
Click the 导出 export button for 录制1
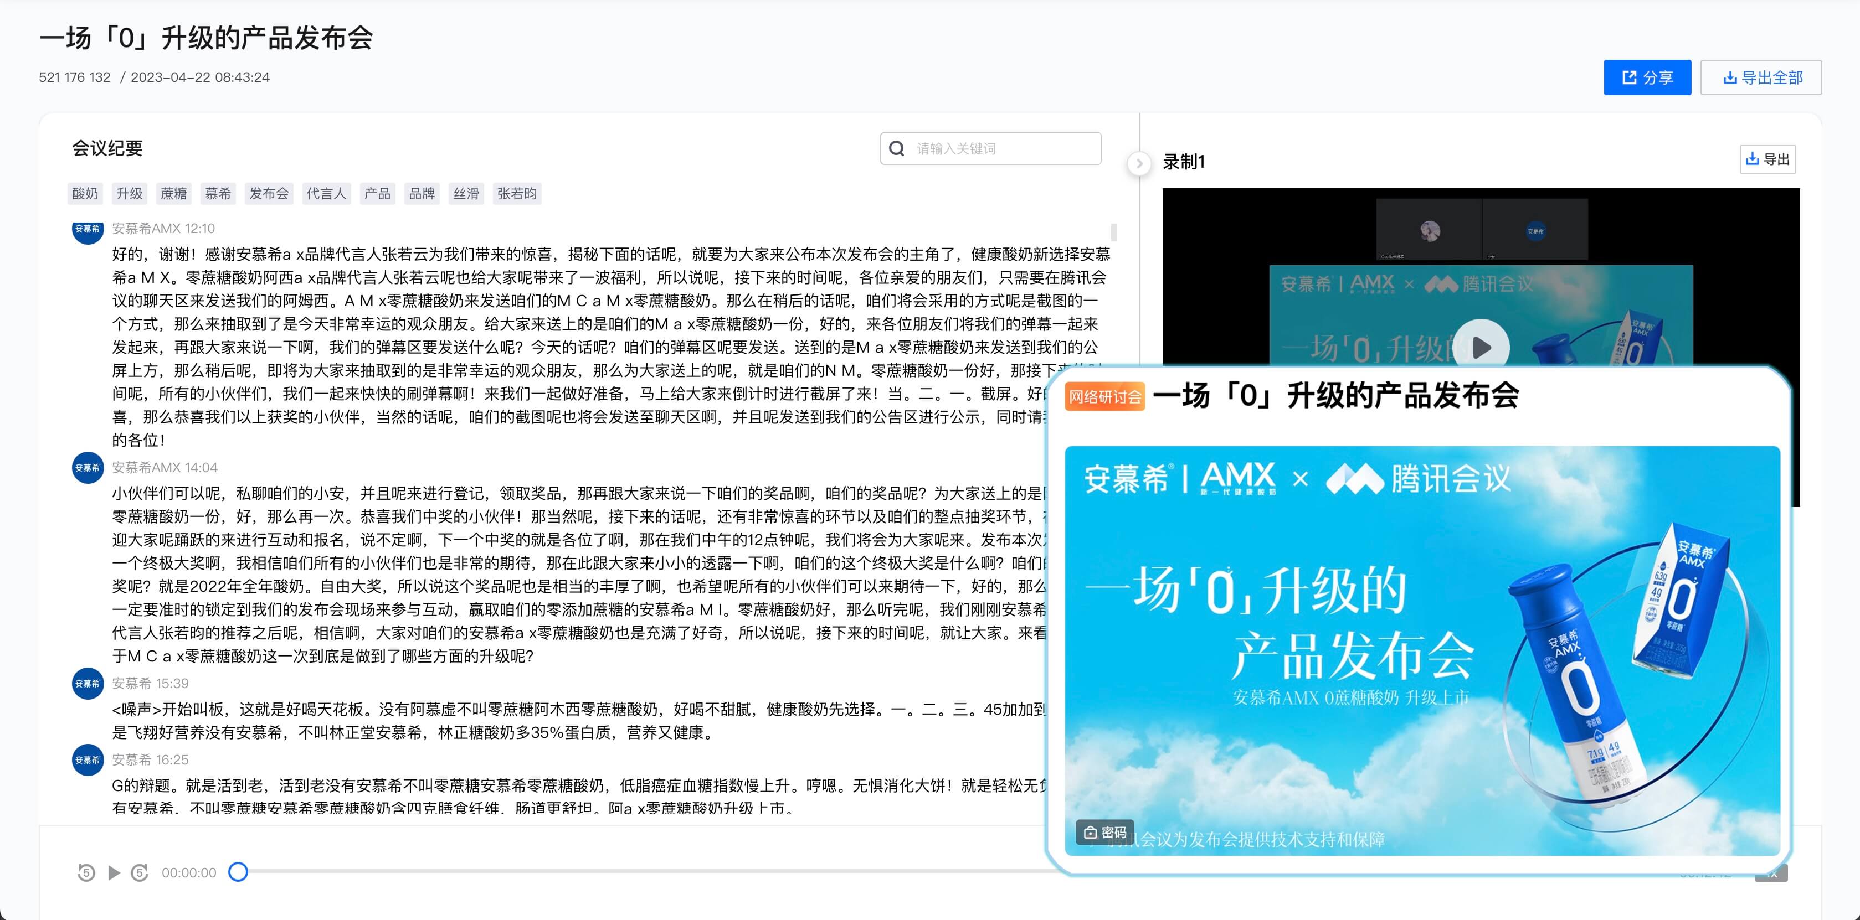point(1767,159)
